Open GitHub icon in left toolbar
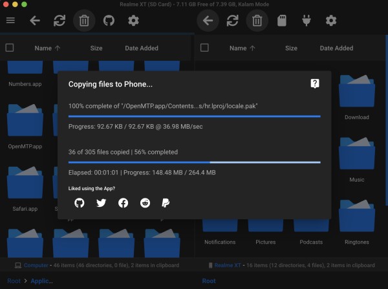The width and height of the screenshot is (388, 289). 109,21
